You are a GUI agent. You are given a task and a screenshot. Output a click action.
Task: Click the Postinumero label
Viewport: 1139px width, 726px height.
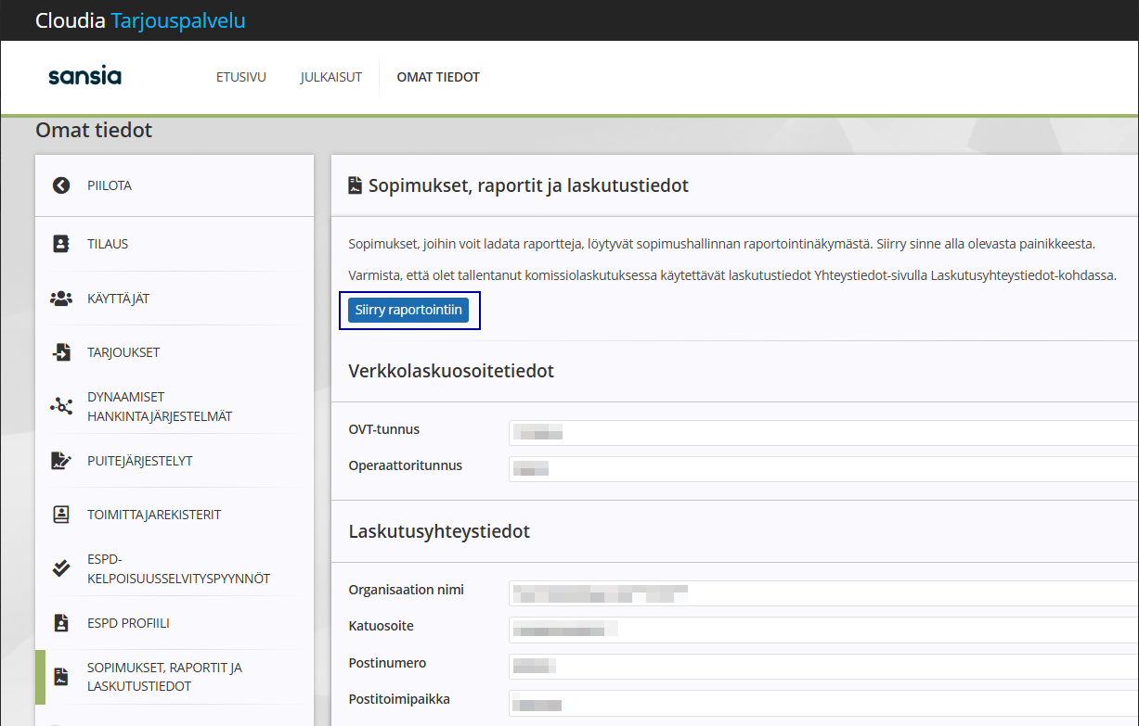pyautogui.click(x=387, y=663)
